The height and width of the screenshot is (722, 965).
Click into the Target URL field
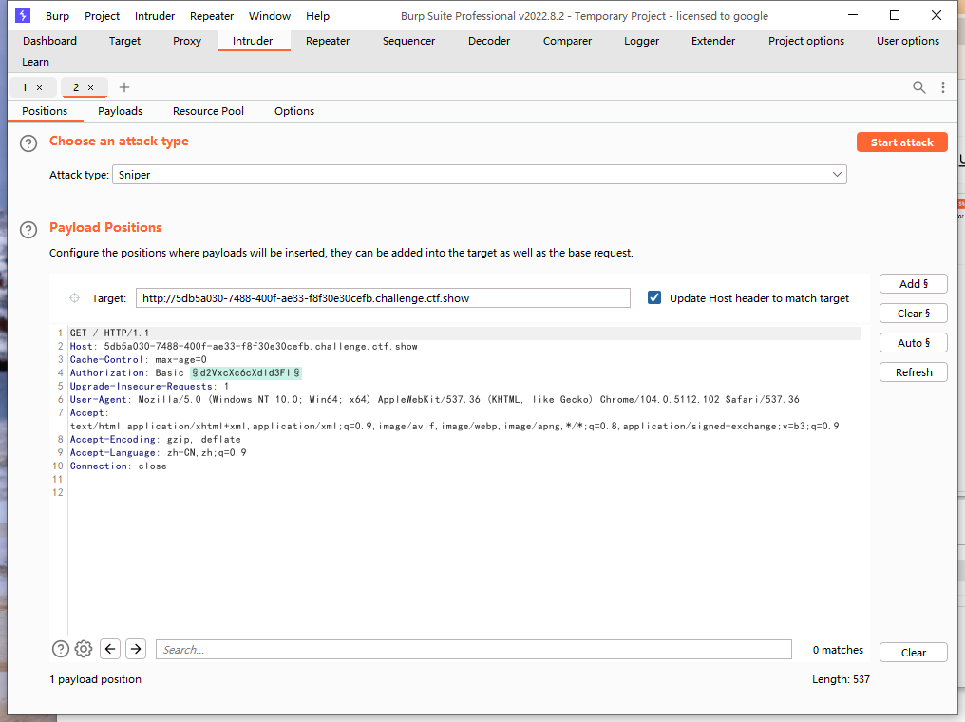click(383, 298)
